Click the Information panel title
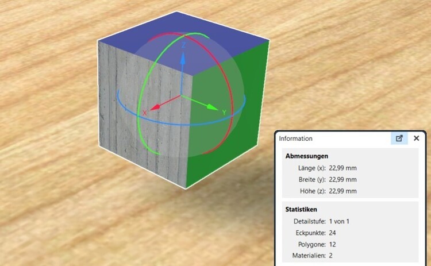Viewport: 431px width, 266px height. point(296,138)
